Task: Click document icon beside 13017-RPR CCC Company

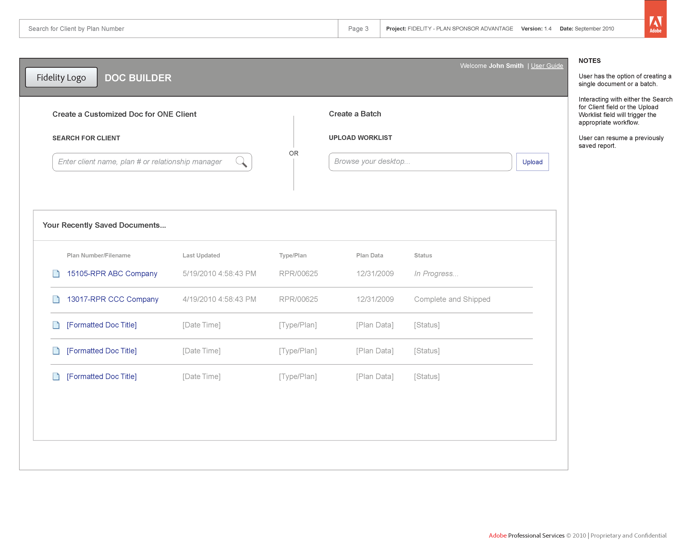Action: (56, 299)
